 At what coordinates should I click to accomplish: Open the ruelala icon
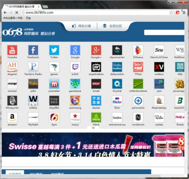pos(159,117)
